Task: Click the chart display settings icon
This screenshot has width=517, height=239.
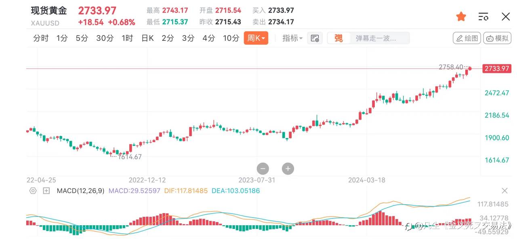Action: click(x=315, y=38)
